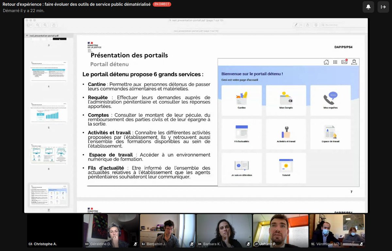Viewport: 392px width, 251px height.
Task: Click the 'Présentation des portails' heading
Action: click(129, 55)
